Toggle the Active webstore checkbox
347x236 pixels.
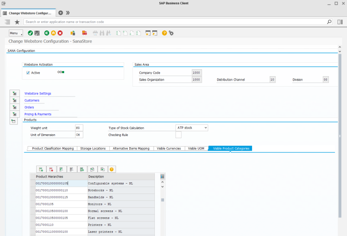[28, 73]
